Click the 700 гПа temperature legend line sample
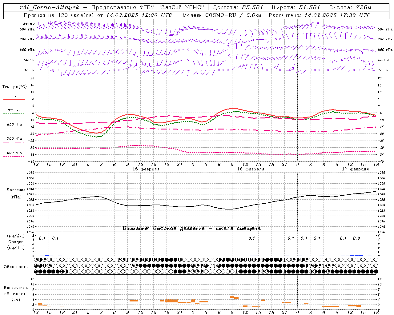394x315 pixels. [x=14, y=142]
